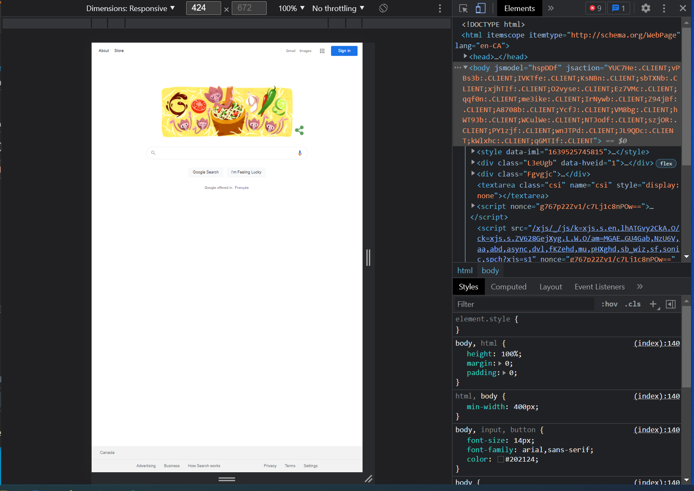Expand the div class L3eUgb node
Screen dimensions: 694x491
pos(473,162)
